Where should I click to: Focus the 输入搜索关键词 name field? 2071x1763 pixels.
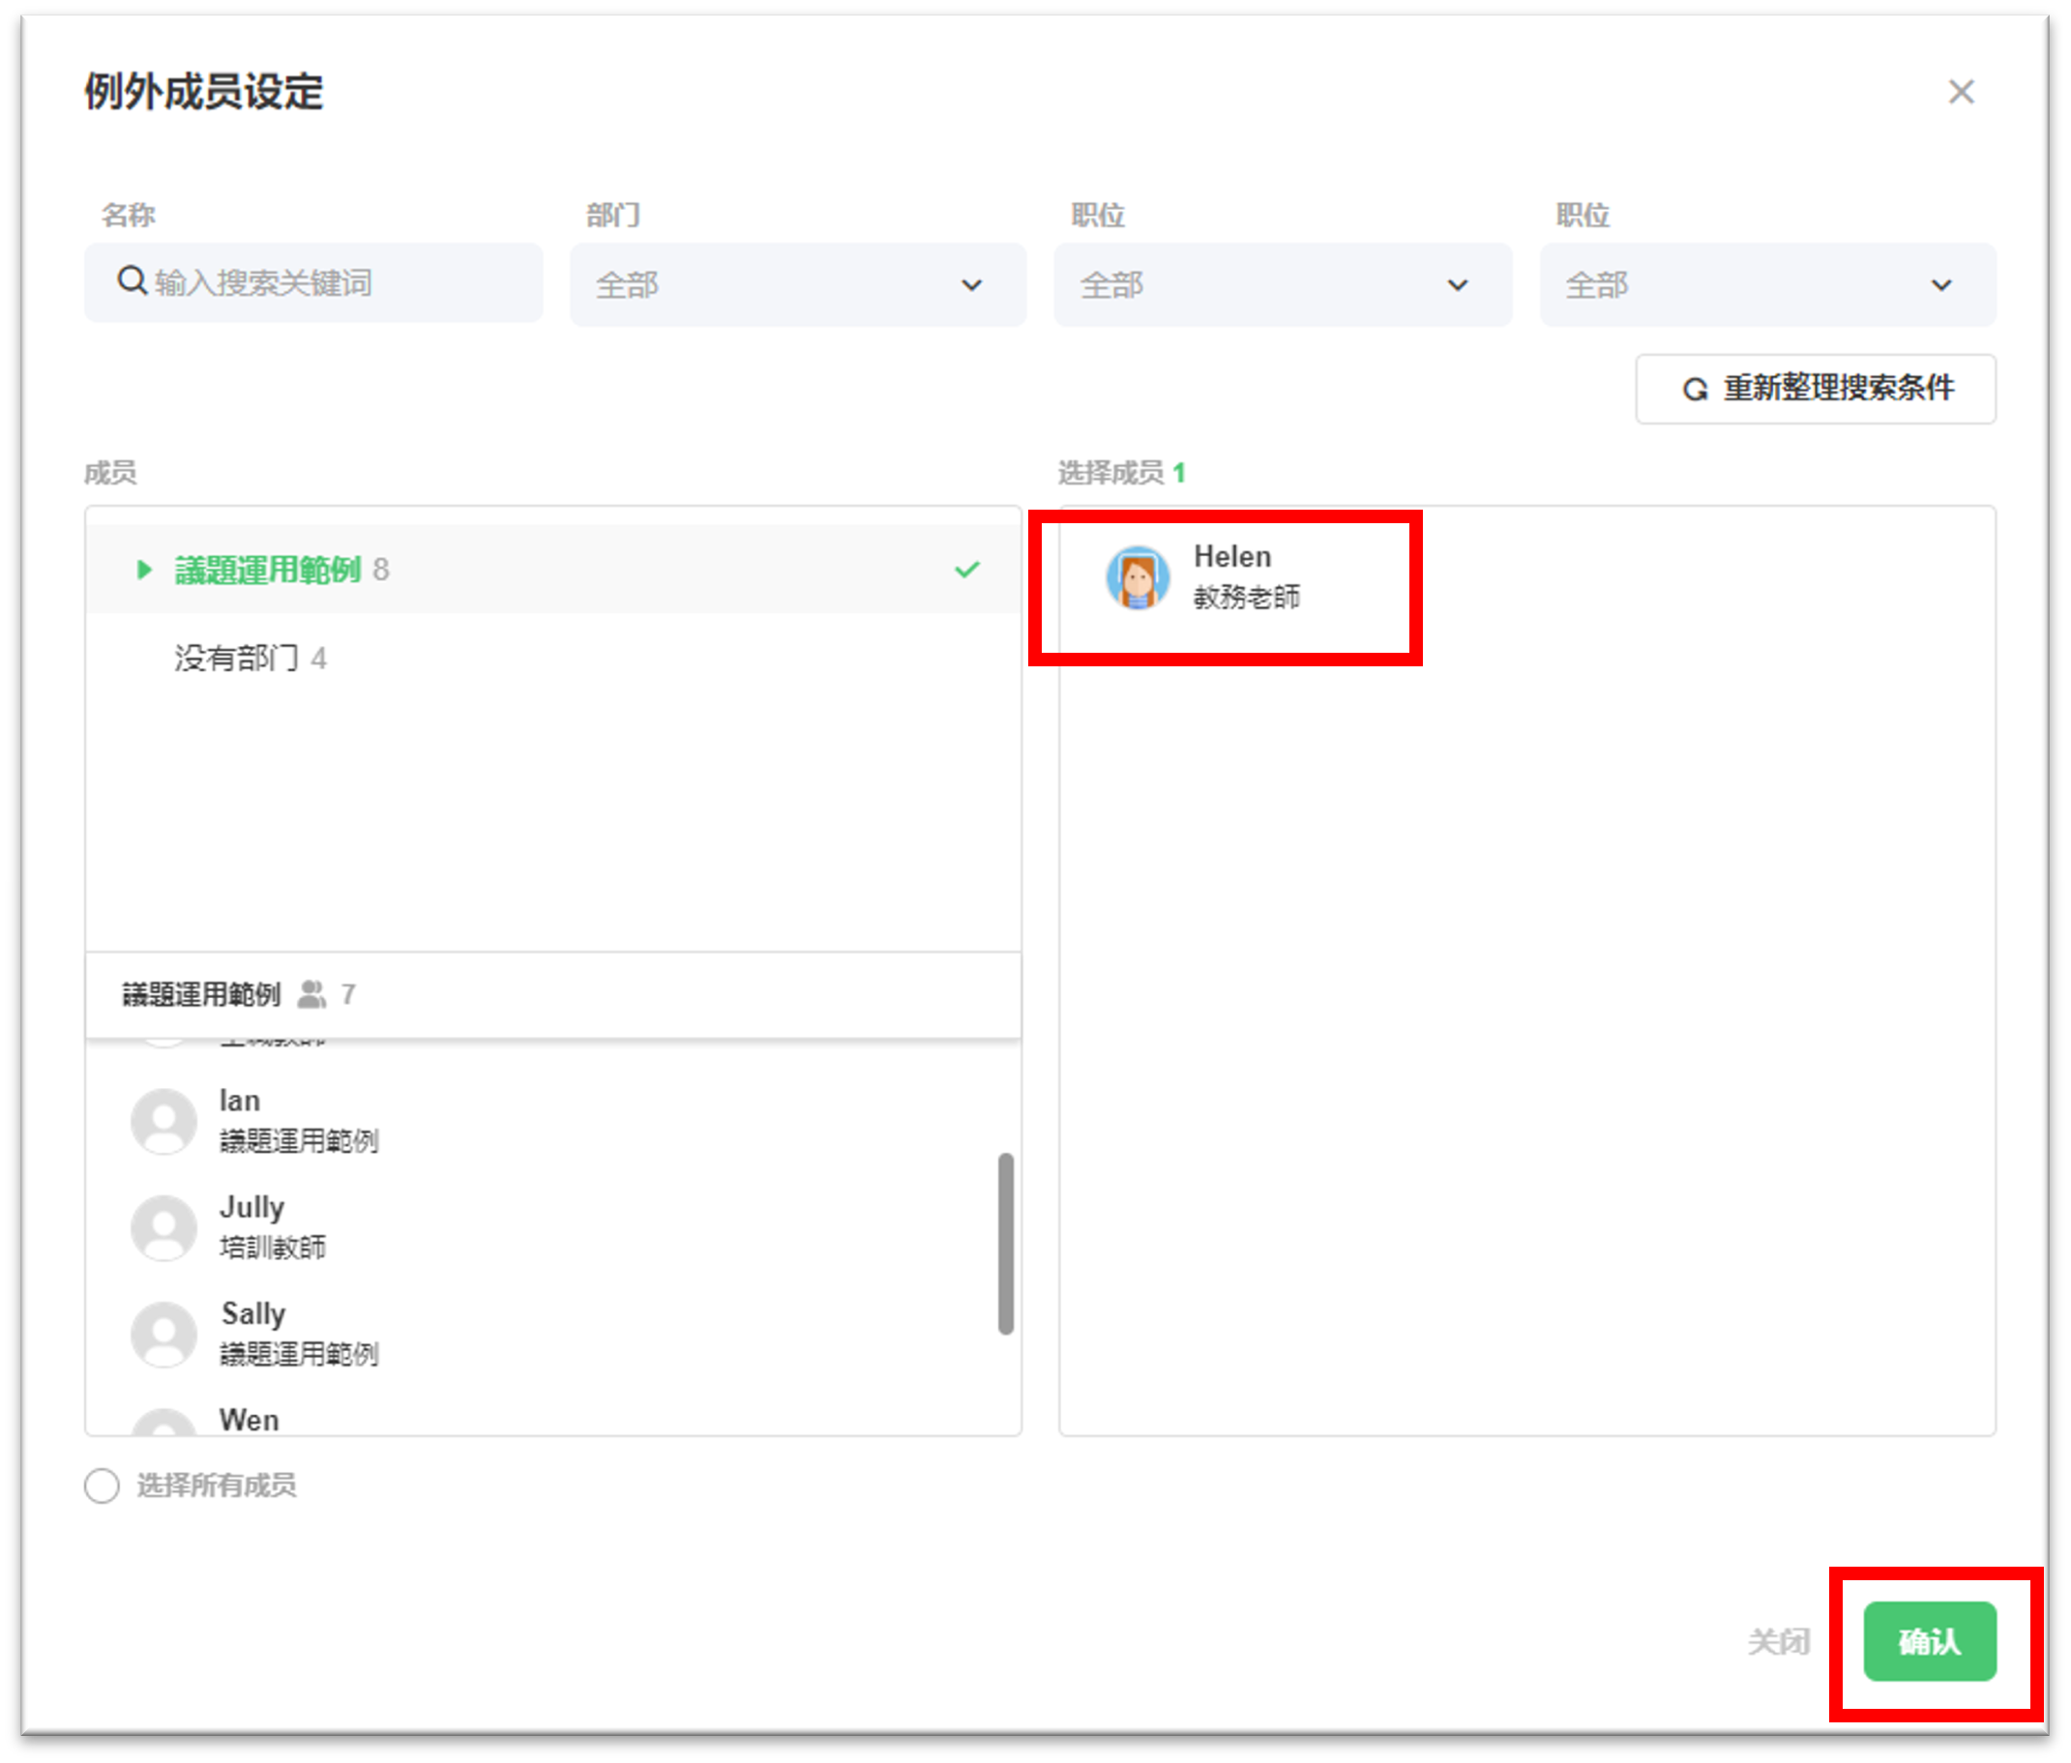[330, 282]
